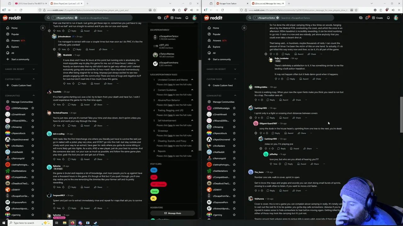Open the user avatar menu in right window
This screenshot has width=403, height=226.
click(396, 18)
